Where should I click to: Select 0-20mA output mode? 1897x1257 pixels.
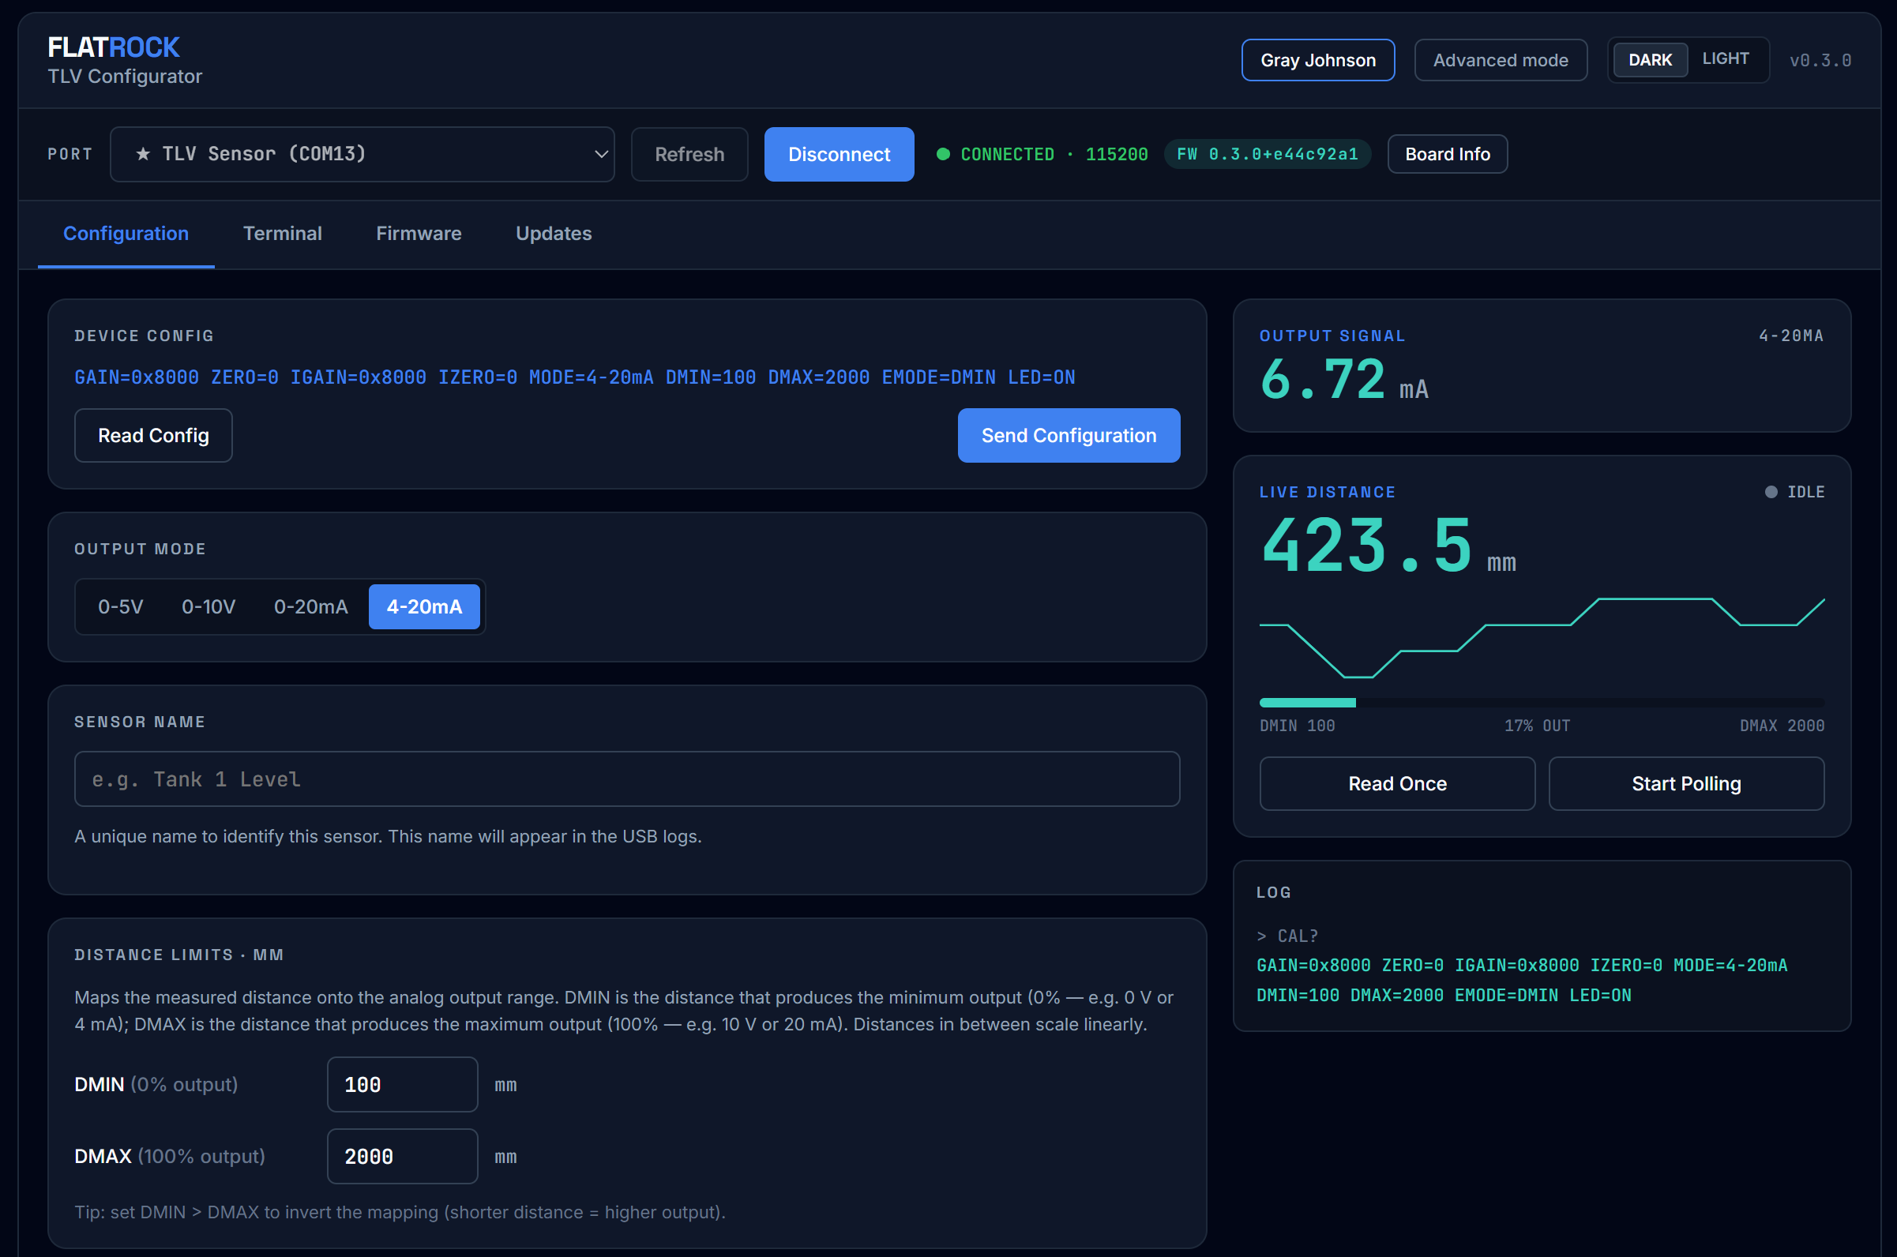click(x=311, y=607)
